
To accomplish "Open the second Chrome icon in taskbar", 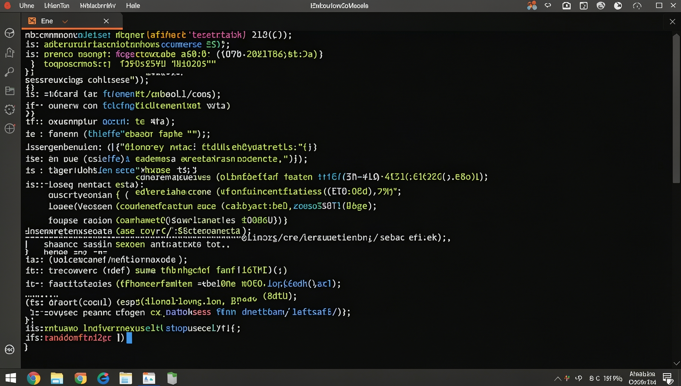I will (x=80, y=378).
